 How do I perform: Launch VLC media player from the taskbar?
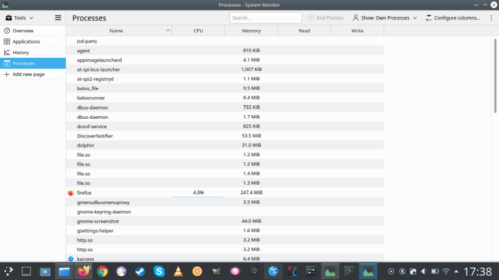[178, 271]
